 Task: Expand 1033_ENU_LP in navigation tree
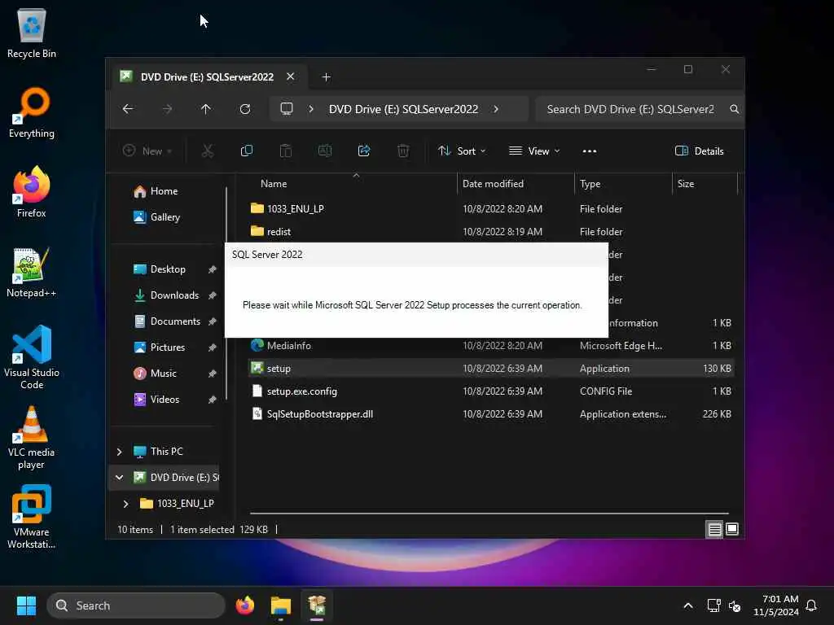pos(125,503)
